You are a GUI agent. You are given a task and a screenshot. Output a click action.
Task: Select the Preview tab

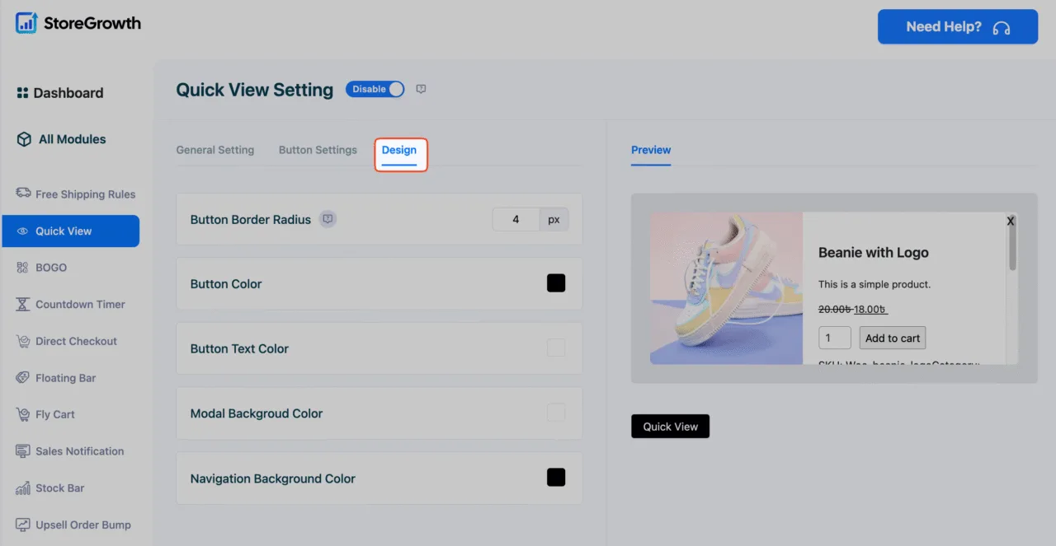651,150
